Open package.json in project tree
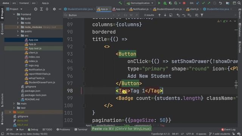Image resolution: width=242 pixels, height=136 pixels. tap(33, 91)
